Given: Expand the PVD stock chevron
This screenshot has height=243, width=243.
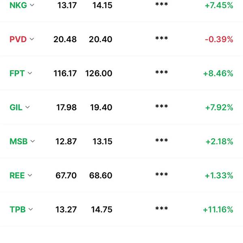Looking at the screenshot, I should pyautogui.click(x=32, y=39).
